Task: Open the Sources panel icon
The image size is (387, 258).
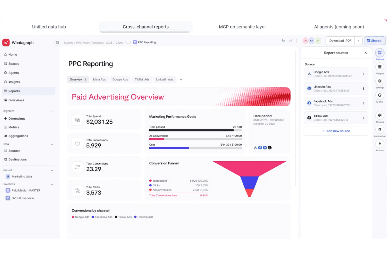Action: [x=380, y=53]
